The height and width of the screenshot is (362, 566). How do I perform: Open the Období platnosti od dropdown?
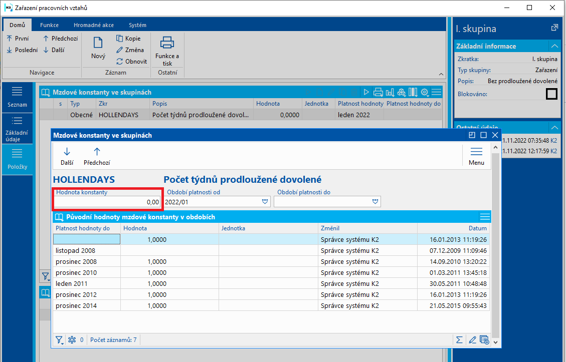click(265, 202)
